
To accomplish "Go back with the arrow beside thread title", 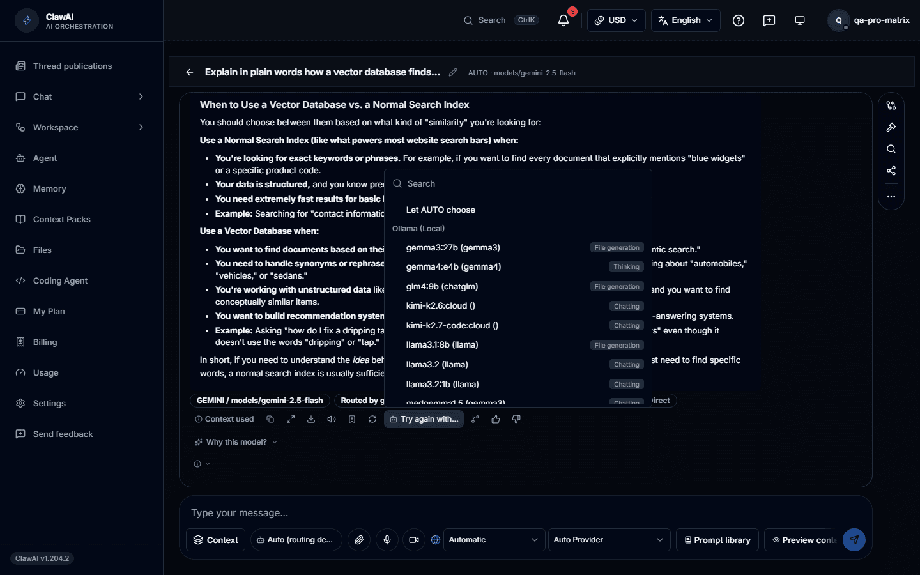I will (x=190, y=72).
